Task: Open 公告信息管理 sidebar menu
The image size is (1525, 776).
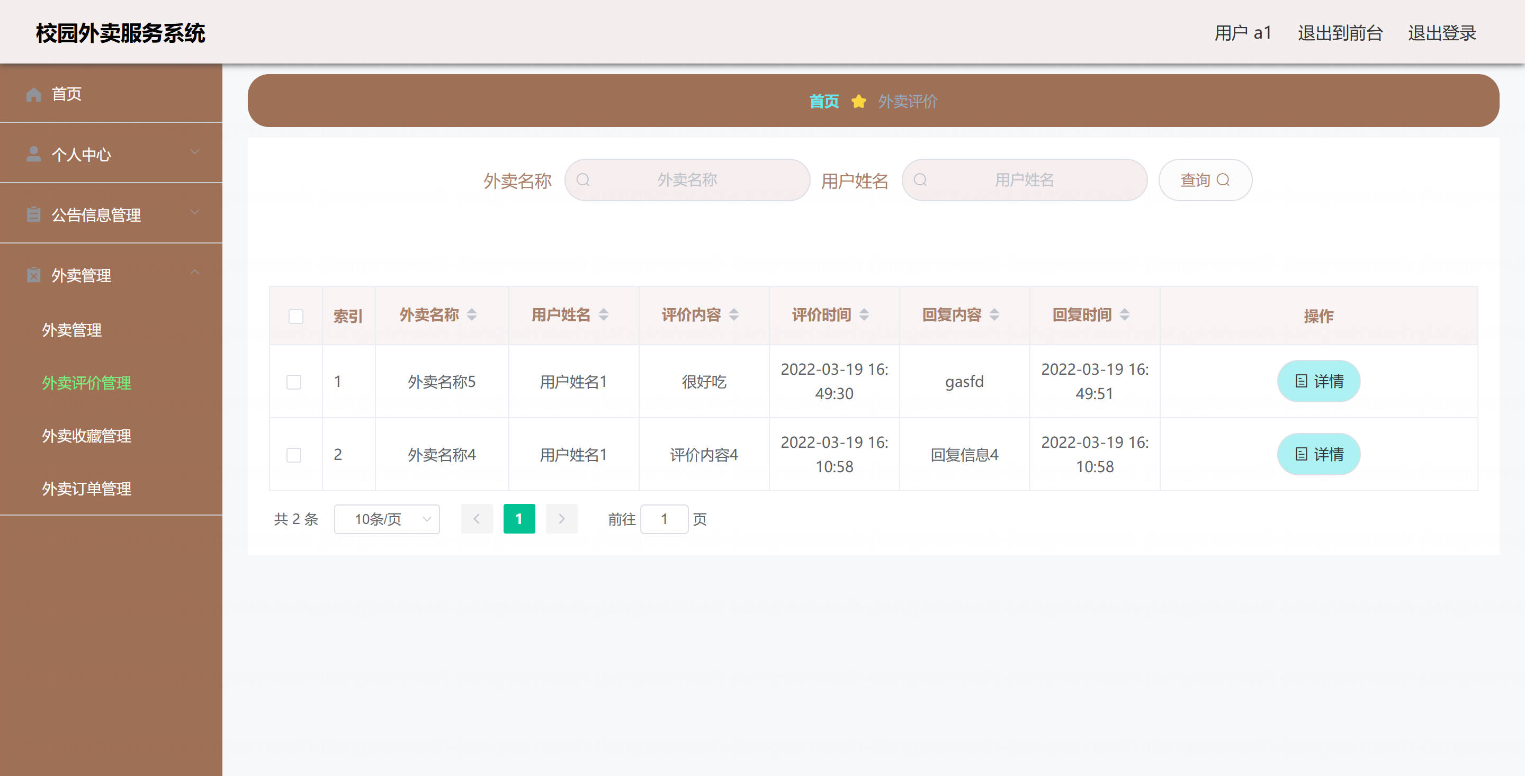Action: click(111, 214)
